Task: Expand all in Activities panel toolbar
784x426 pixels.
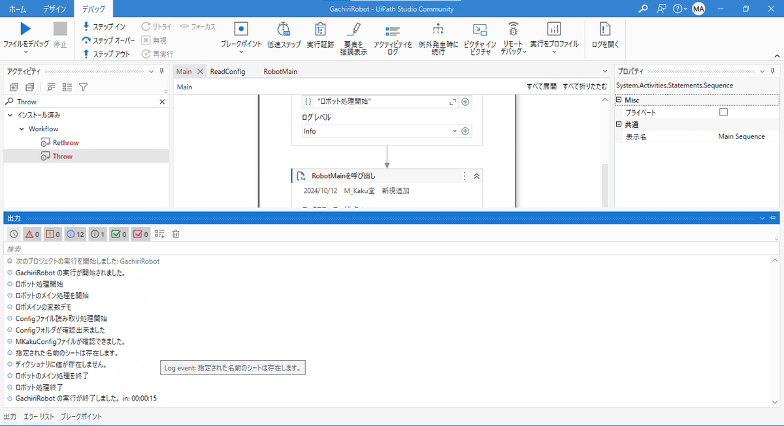Action: (x=14, y=87)
